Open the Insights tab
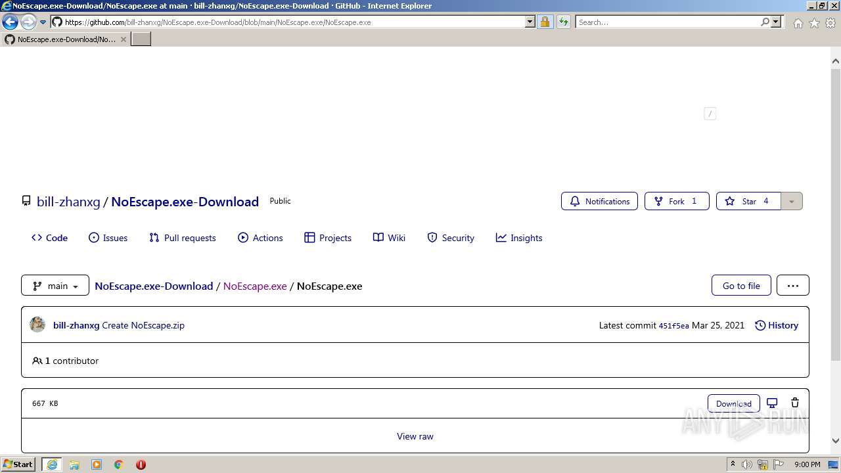This screenshot has width=841, height=473. click(x=519, y=238)
